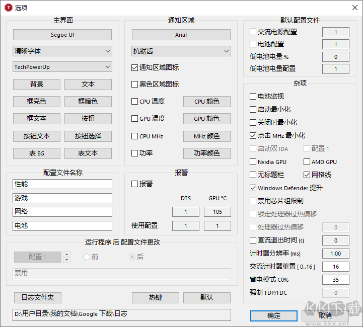
Task: Confirm with the 确定 button
Action: [274, 315]
